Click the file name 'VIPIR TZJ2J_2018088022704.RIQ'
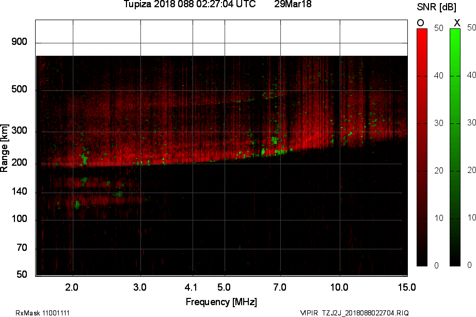The image size is (476, 317). click(x=354, y=313)
